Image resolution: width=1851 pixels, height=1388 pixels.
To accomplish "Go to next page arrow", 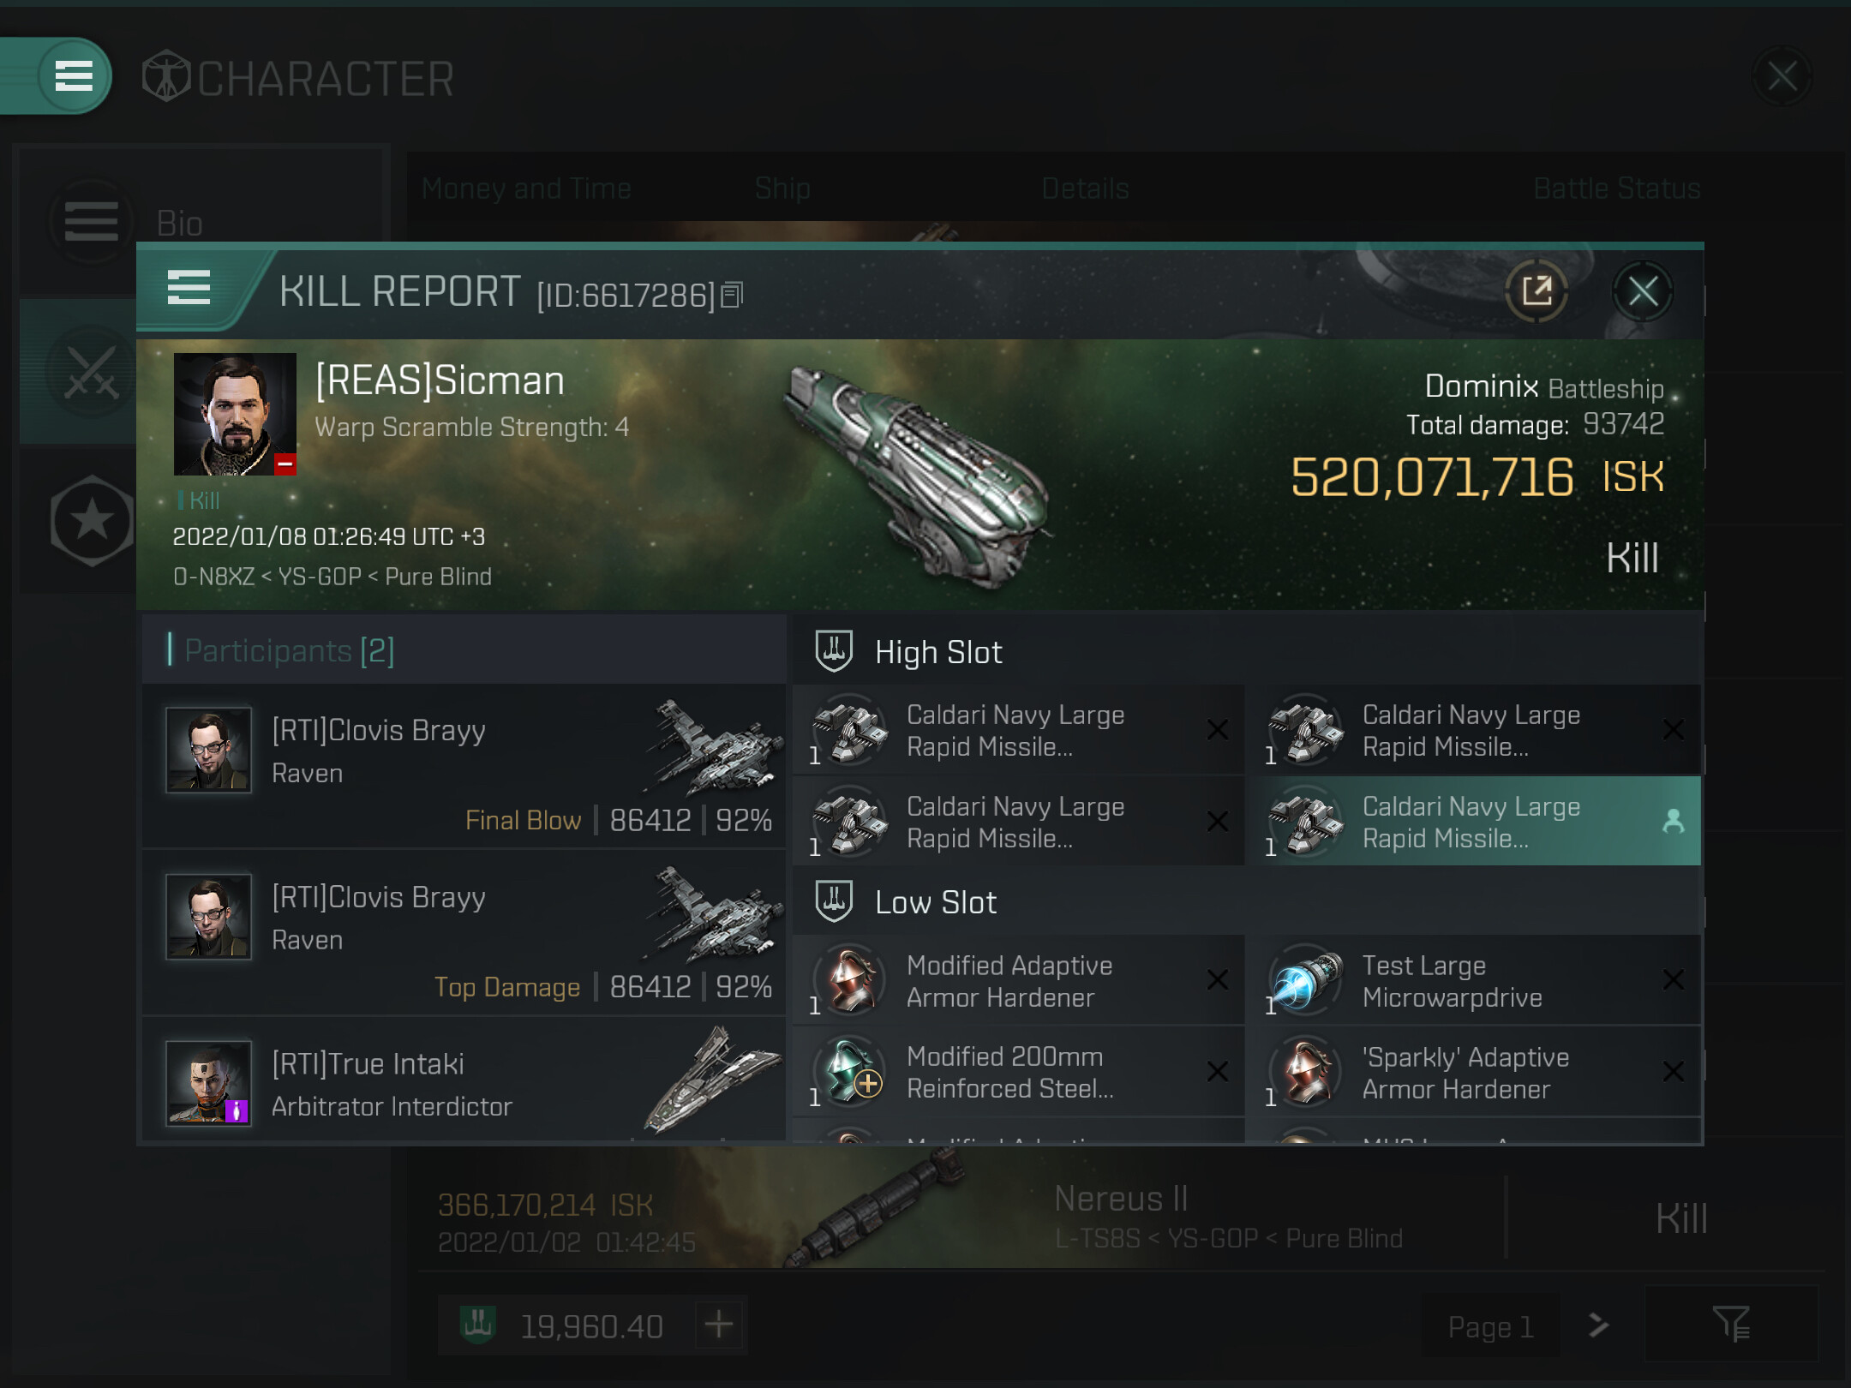I will 1597,1325.
